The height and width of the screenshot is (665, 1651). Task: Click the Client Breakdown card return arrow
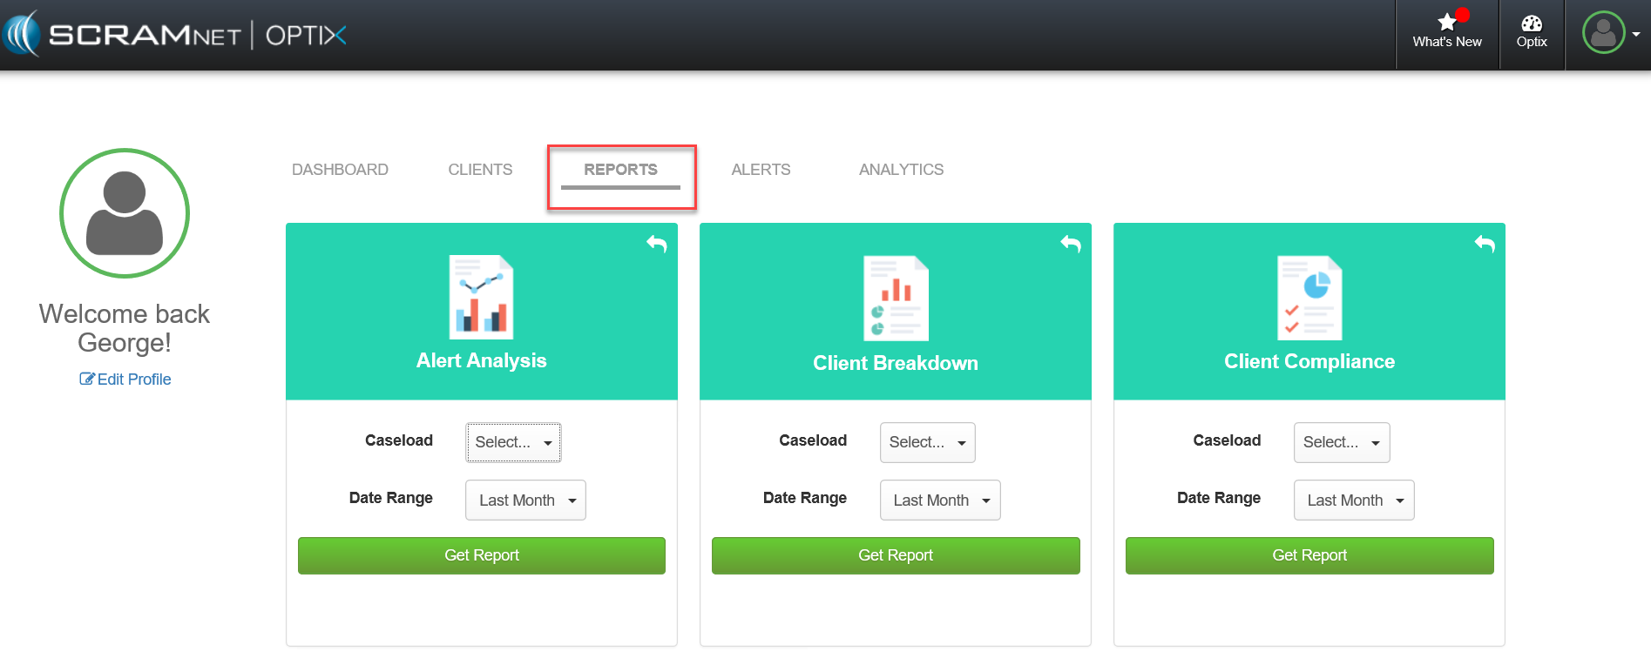(x=1070, y=245)
